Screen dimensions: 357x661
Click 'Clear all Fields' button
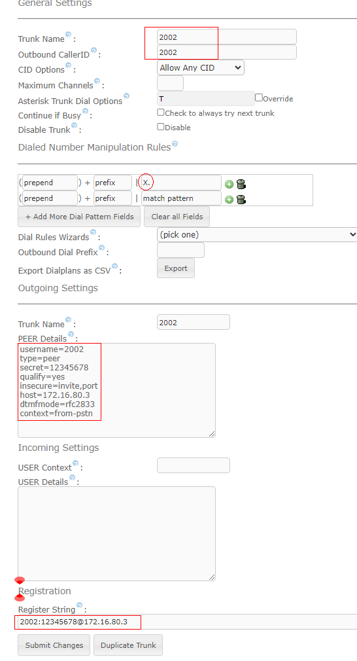[177, 217]
